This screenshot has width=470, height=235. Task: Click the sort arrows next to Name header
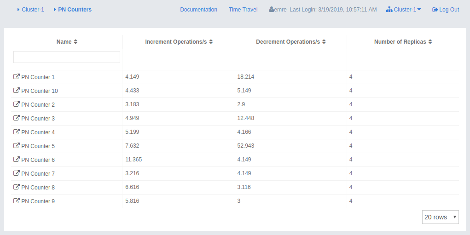75,42
